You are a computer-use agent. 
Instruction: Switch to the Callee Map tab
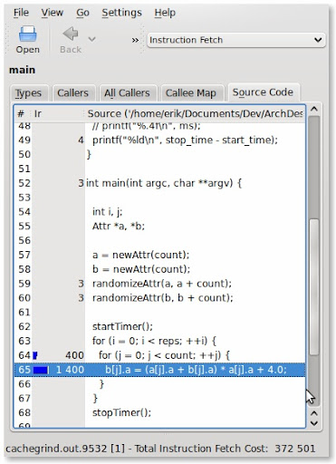coord(191,93)
